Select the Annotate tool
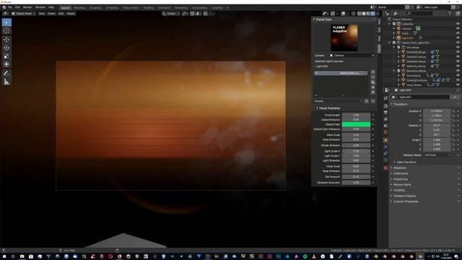The width and height of the screenshot is (462, 260). point(6,73)
